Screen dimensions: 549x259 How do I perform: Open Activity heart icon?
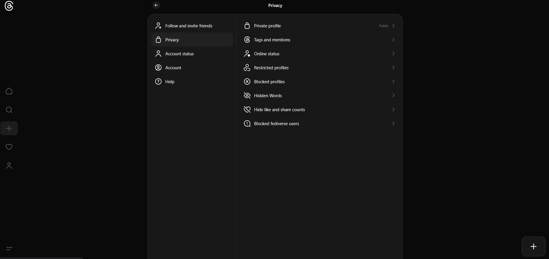(x=9, y=147)
